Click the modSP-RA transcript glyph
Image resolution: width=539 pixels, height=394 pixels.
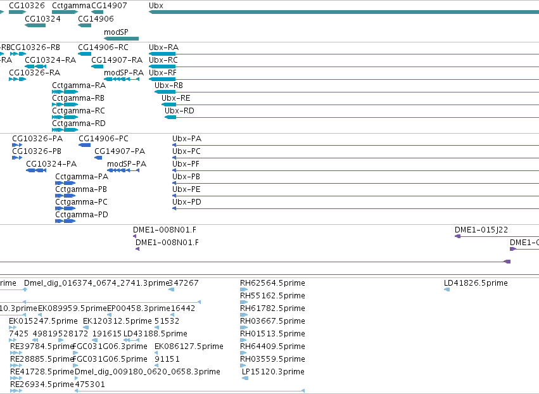(x=122, y=79)
